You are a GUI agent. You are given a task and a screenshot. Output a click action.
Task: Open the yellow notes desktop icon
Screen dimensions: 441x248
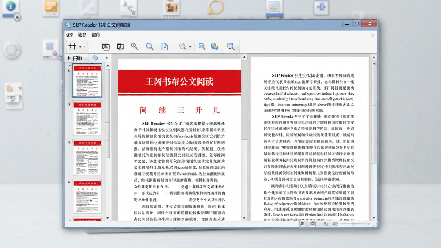[51, 8]
